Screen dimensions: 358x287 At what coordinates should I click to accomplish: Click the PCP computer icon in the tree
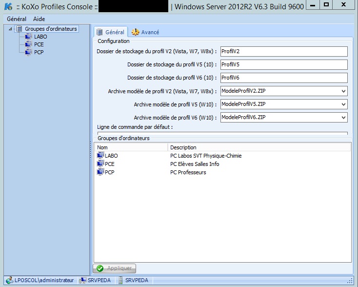(28, 52)
